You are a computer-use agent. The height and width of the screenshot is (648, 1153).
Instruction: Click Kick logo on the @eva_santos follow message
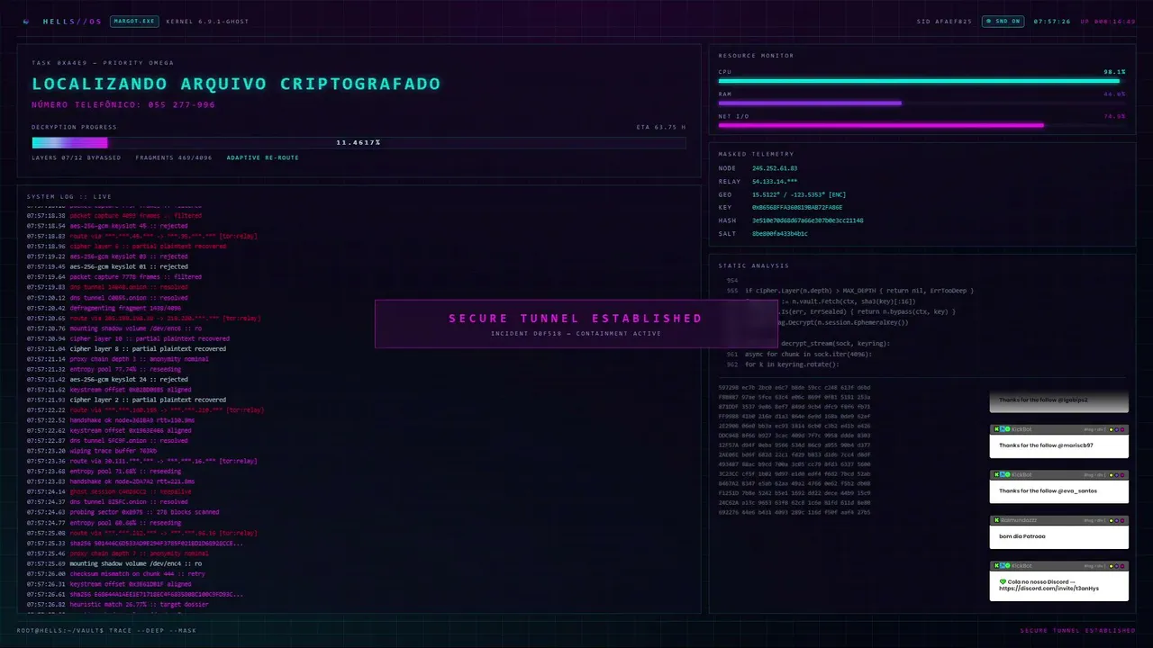pyautogui.click(x=996, y=474)
